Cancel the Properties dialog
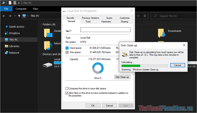This screenshot has height=113, width=197. [x=109, y=105]
